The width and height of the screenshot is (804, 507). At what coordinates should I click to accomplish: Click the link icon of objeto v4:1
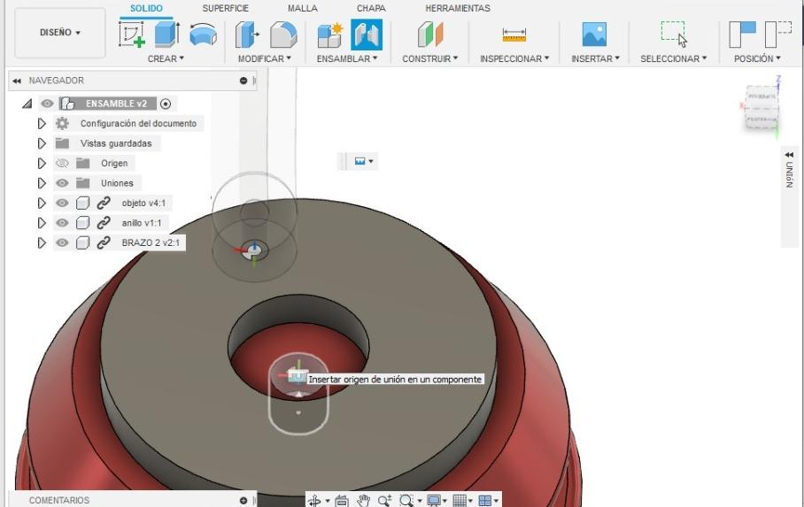[104, 203]
